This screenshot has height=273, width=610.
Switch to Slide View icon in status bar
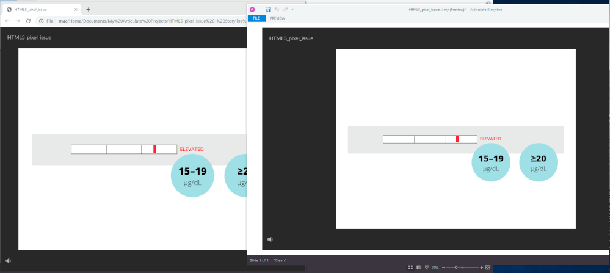tap(419, 268)
